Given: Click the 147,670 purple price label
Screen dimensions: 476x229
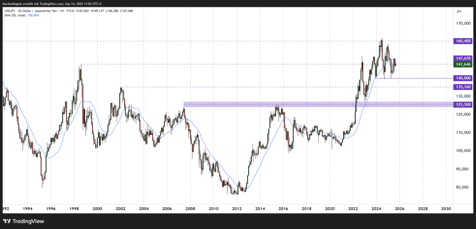Looking at the screenshot, I should 463,58.
